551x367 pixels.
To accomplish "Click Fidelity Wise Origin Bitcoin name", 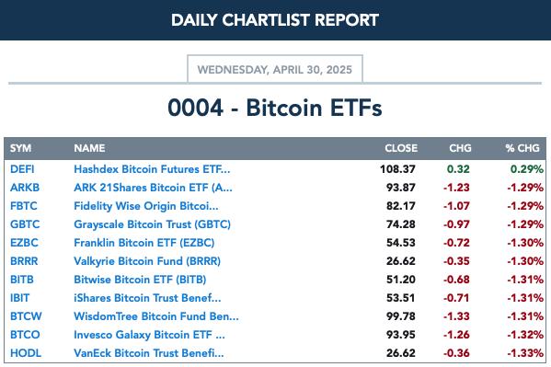I will pos(146,206).
